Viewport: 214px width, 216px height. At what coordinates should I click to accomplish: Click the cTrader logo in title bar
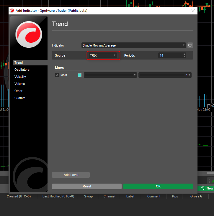point(12,11)
